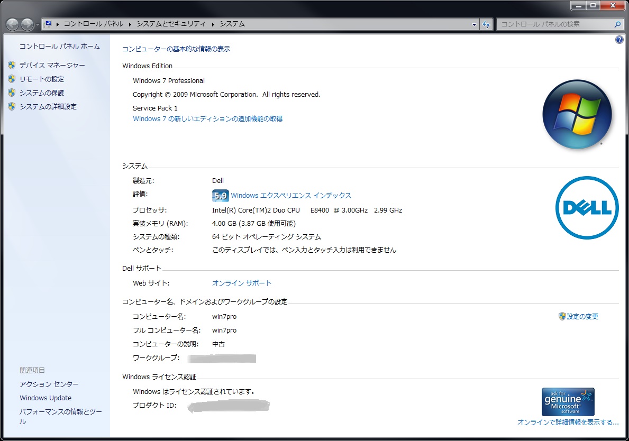This screenshot has width=629, height=441.
Task: Click shield icon beside デバイス マネージャー
Action: (12, 65)
